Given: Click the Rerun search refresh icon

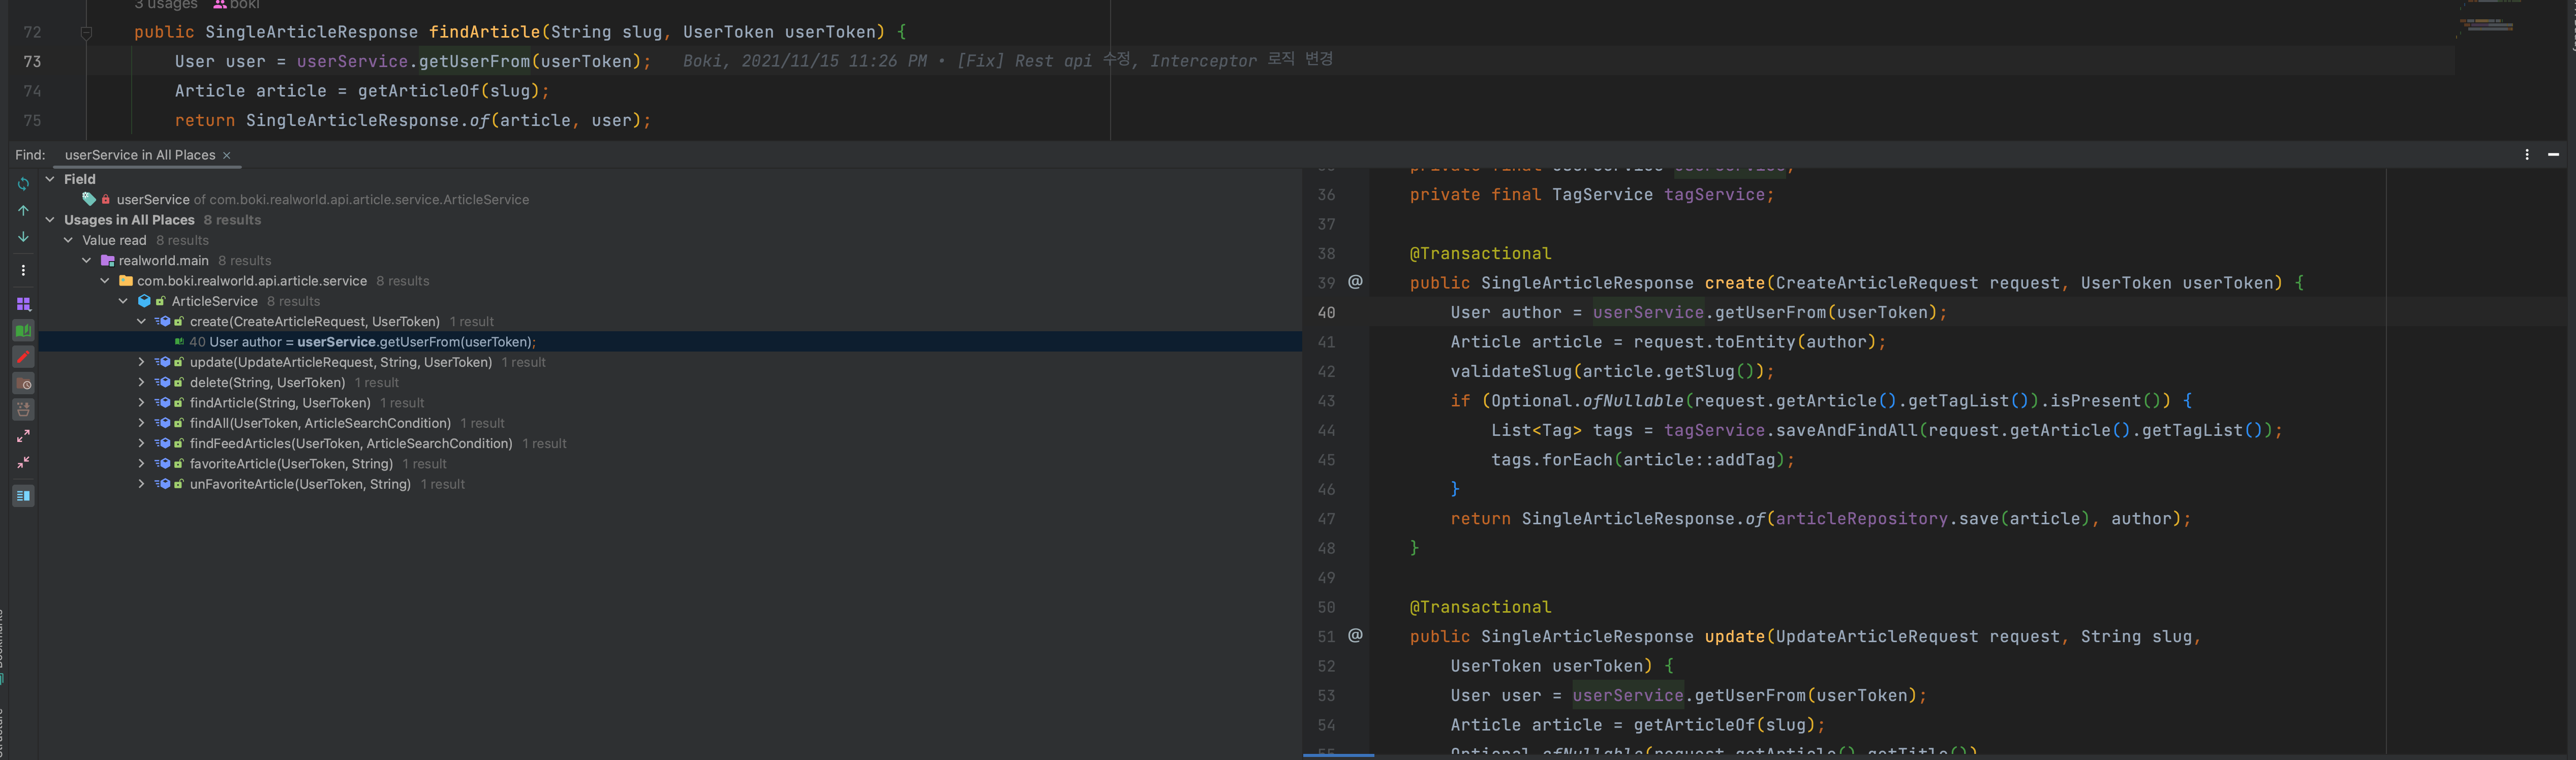Looking at the screenshot, I should (x=23, y=184).
